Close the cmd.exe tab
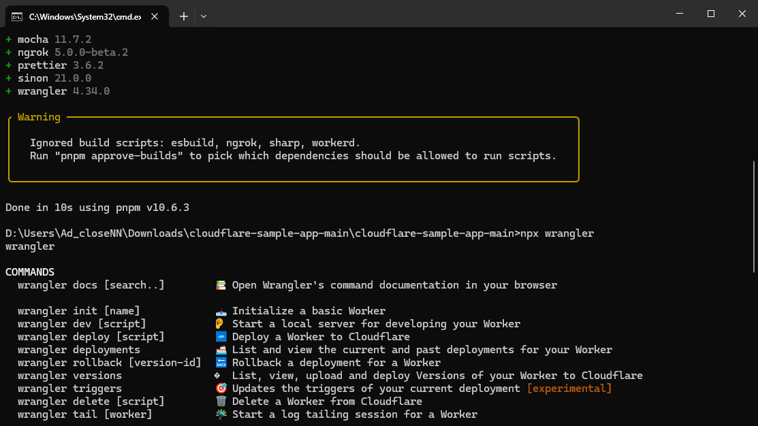 pyautogui.click(x=155, y=16)
